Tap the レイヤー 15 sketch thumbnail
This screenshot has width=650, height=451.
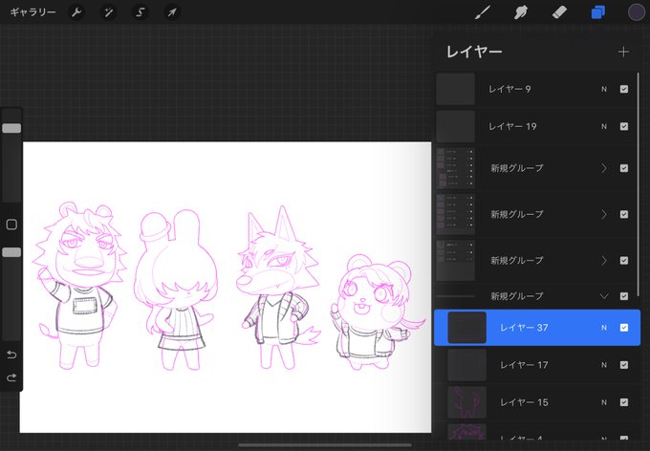click(x=467, y=402)
